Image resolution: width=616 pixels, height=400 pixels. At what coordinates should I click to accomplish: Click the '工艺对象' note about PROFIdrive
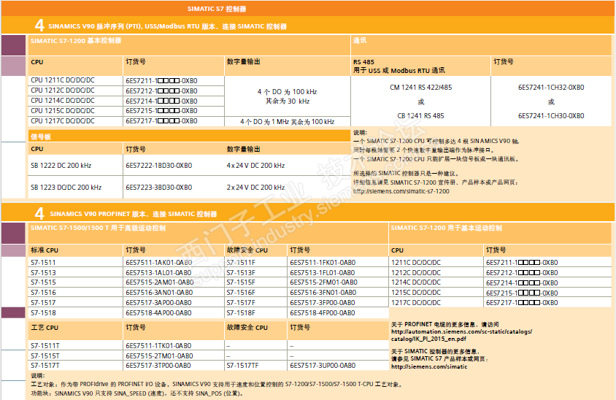(x=217, y=384)
